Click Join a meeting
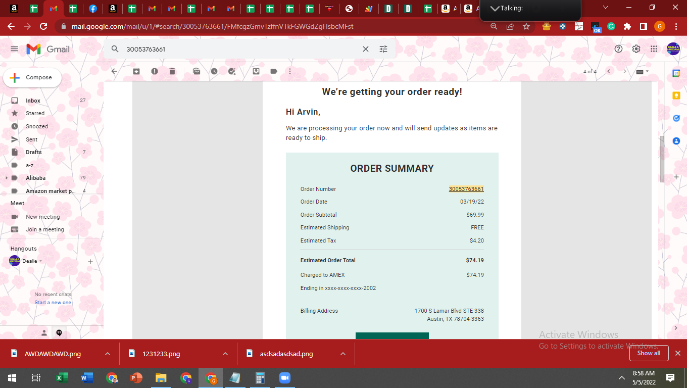The width and height of the screenshot is (687, 388). coord(44,229)
